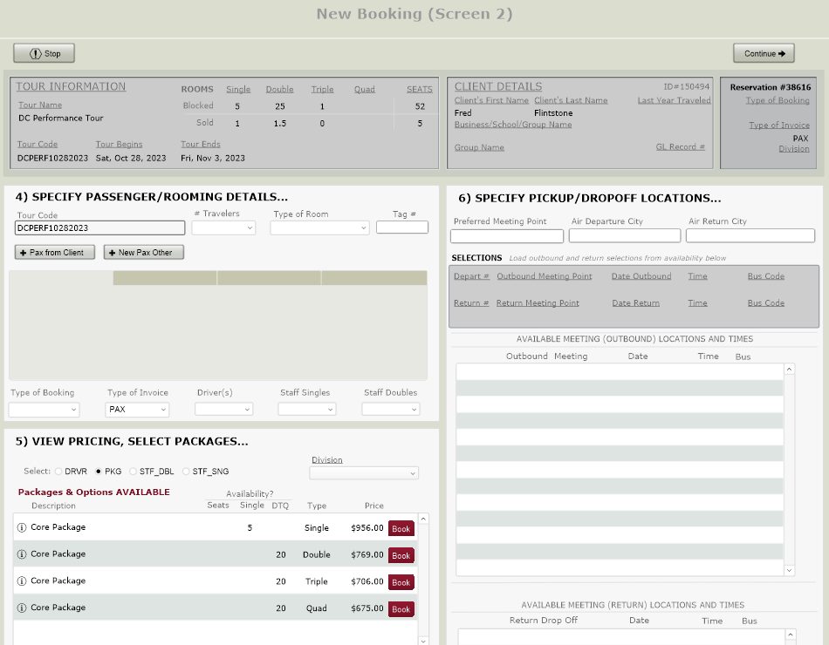Book the Single Core Package at $956.00
This screenshot has height=645, width=829.
point(401,528)
